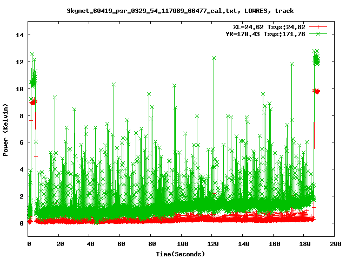
Task: Click x-axis tick label 180
Action: pos(305,244)
